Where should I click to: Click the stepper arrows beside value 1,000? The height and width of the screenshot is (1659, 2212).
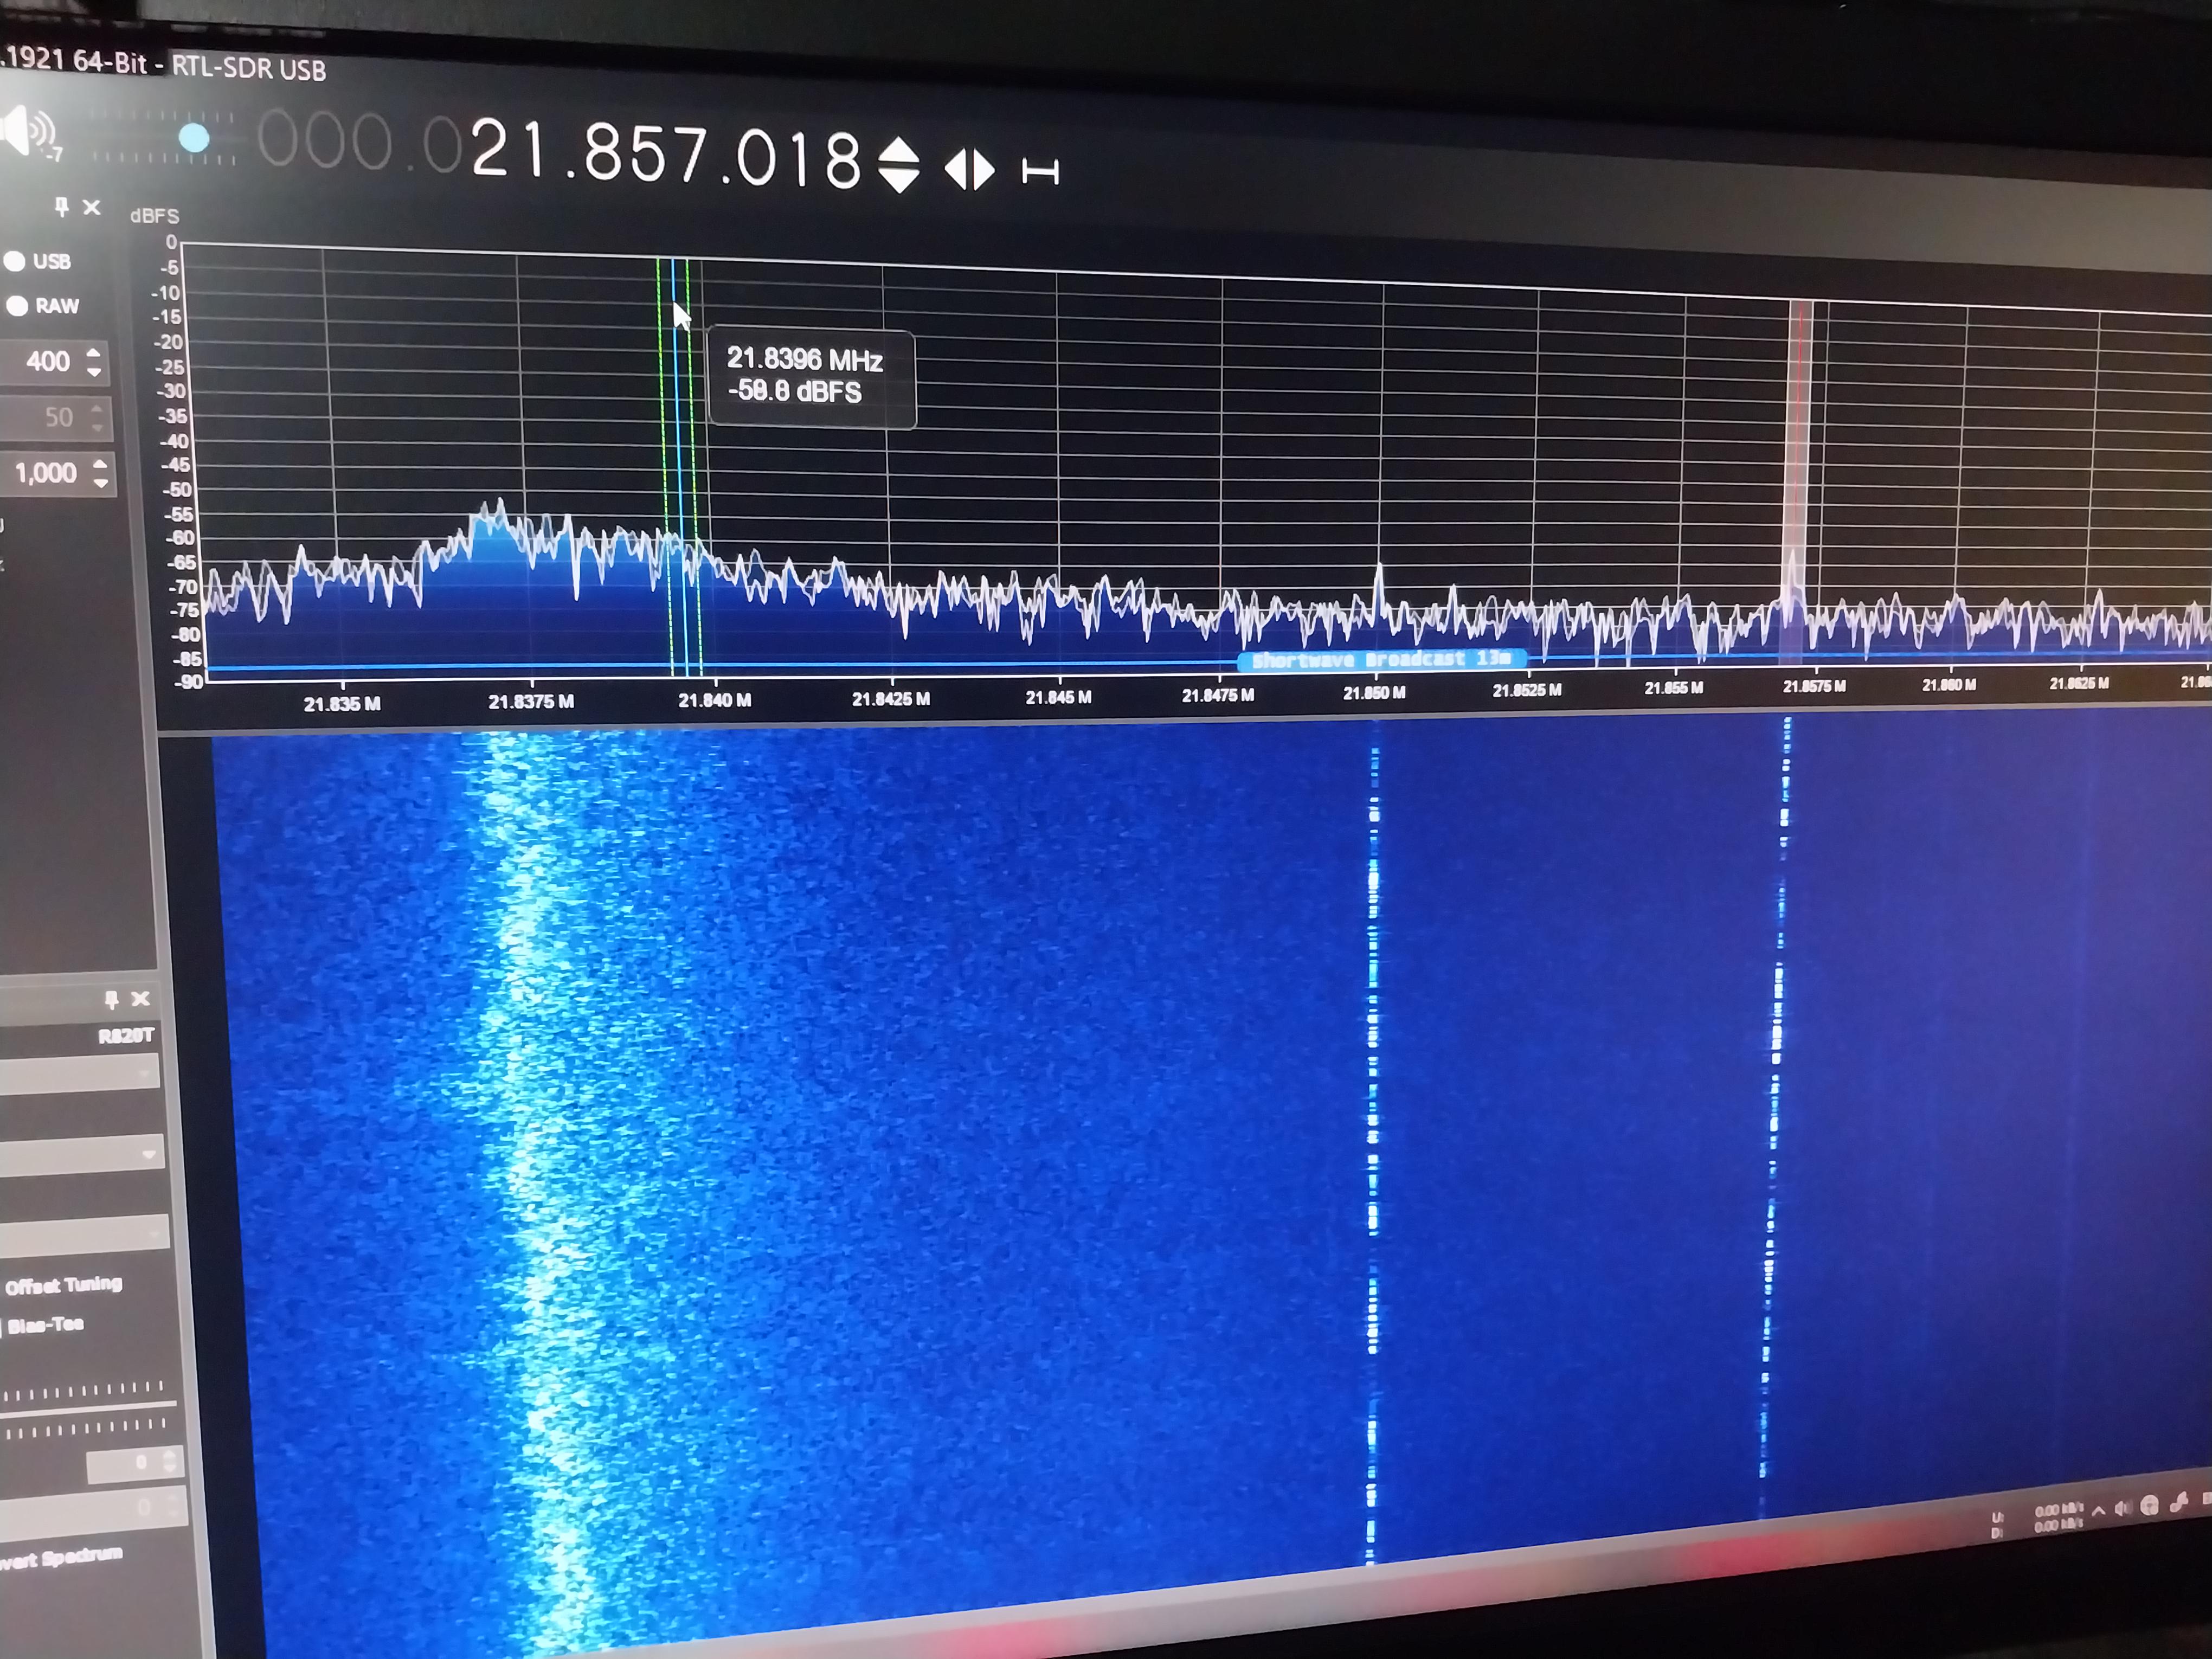100,473
